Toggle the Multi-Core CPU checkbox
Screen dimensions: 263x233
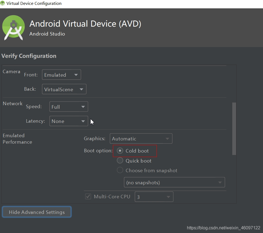(x=88, y=196)
